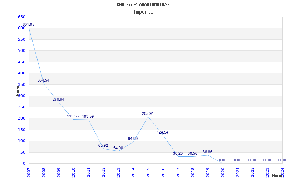The image size is (286, 179).
Task: Click the 2013 x-axis year label
Action: click(x=118, y=173)
